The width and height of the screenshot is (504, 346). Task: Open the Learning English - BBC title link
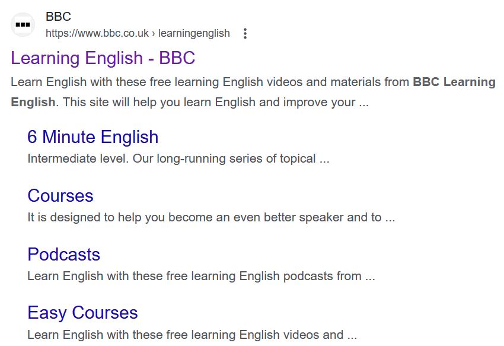pyautogui.click(x=103, y=58)
